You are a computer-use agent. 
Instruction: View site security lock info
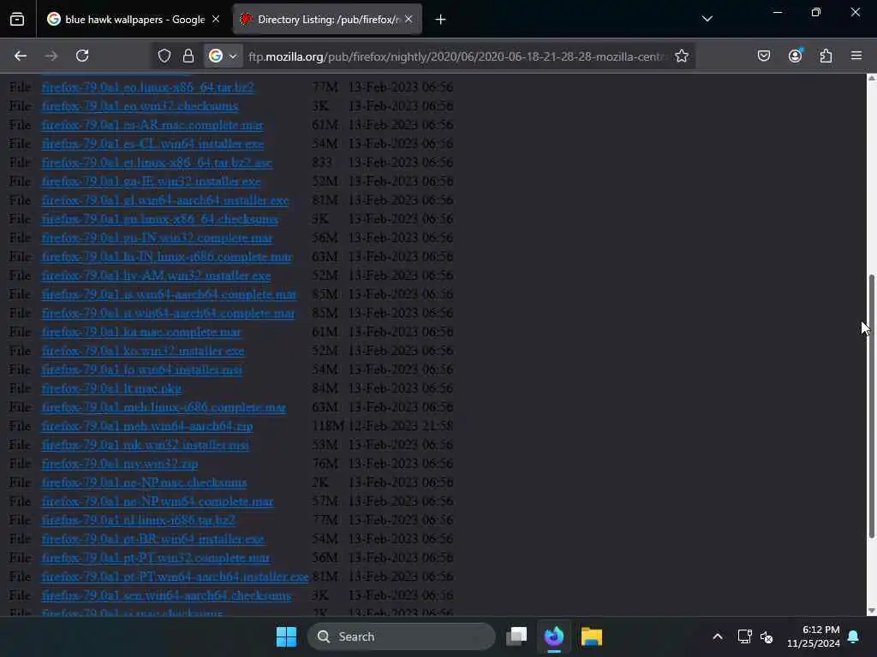click(x=188, y=56)
